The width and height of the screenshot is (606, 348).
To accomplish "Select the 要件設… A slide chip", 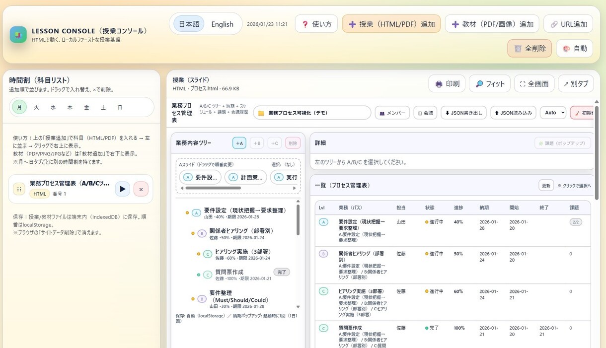I will click(200, 177).
